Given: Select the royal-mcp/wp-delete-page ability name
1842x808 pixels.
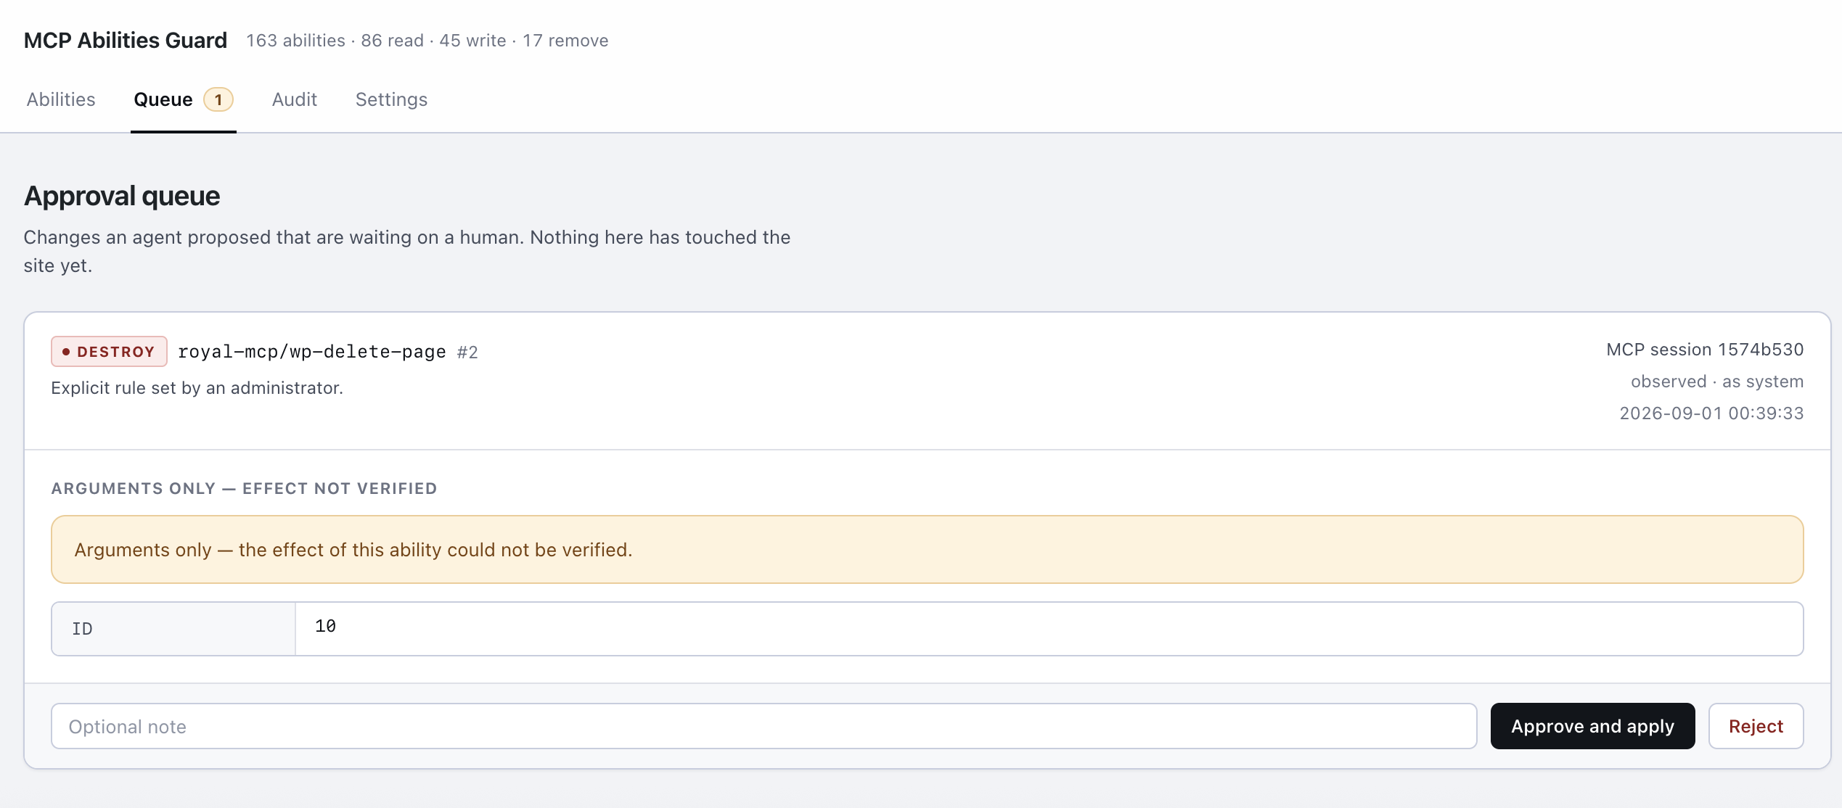Looking at the screenshot, I should click(312, 352).
